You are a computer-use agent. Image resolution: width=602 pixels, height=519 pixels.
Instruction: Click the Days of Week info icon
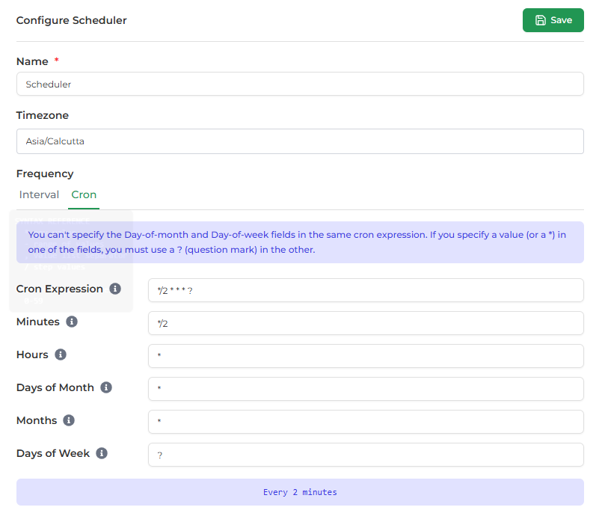tap(100, 453)
